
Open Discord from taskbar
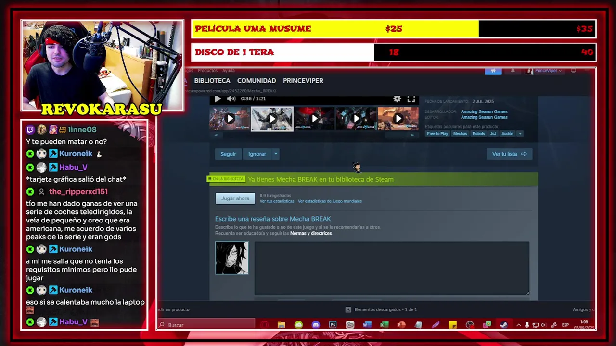tap(316, 325)
